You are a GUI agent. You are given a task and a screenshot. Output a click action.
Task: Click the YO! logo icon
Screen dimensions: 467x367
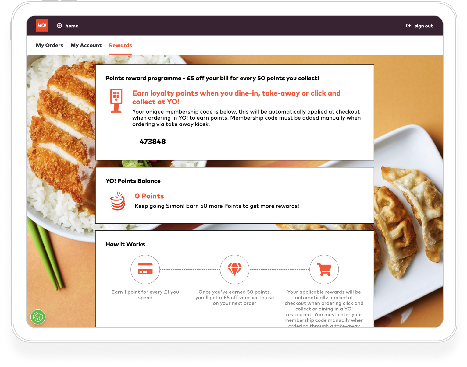[42, 26]
